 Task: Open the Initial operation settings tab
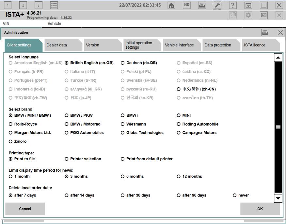click(x=142, y=45)
